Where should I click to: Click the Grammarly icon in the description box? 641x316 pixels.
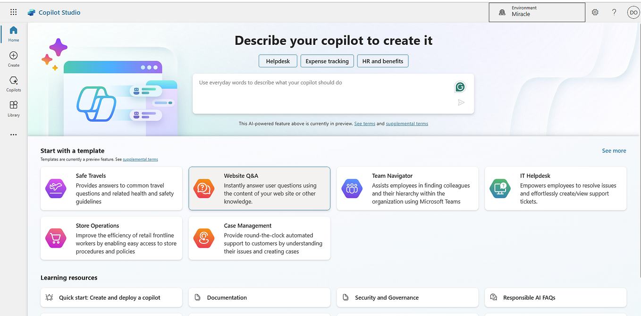(460, 87)
